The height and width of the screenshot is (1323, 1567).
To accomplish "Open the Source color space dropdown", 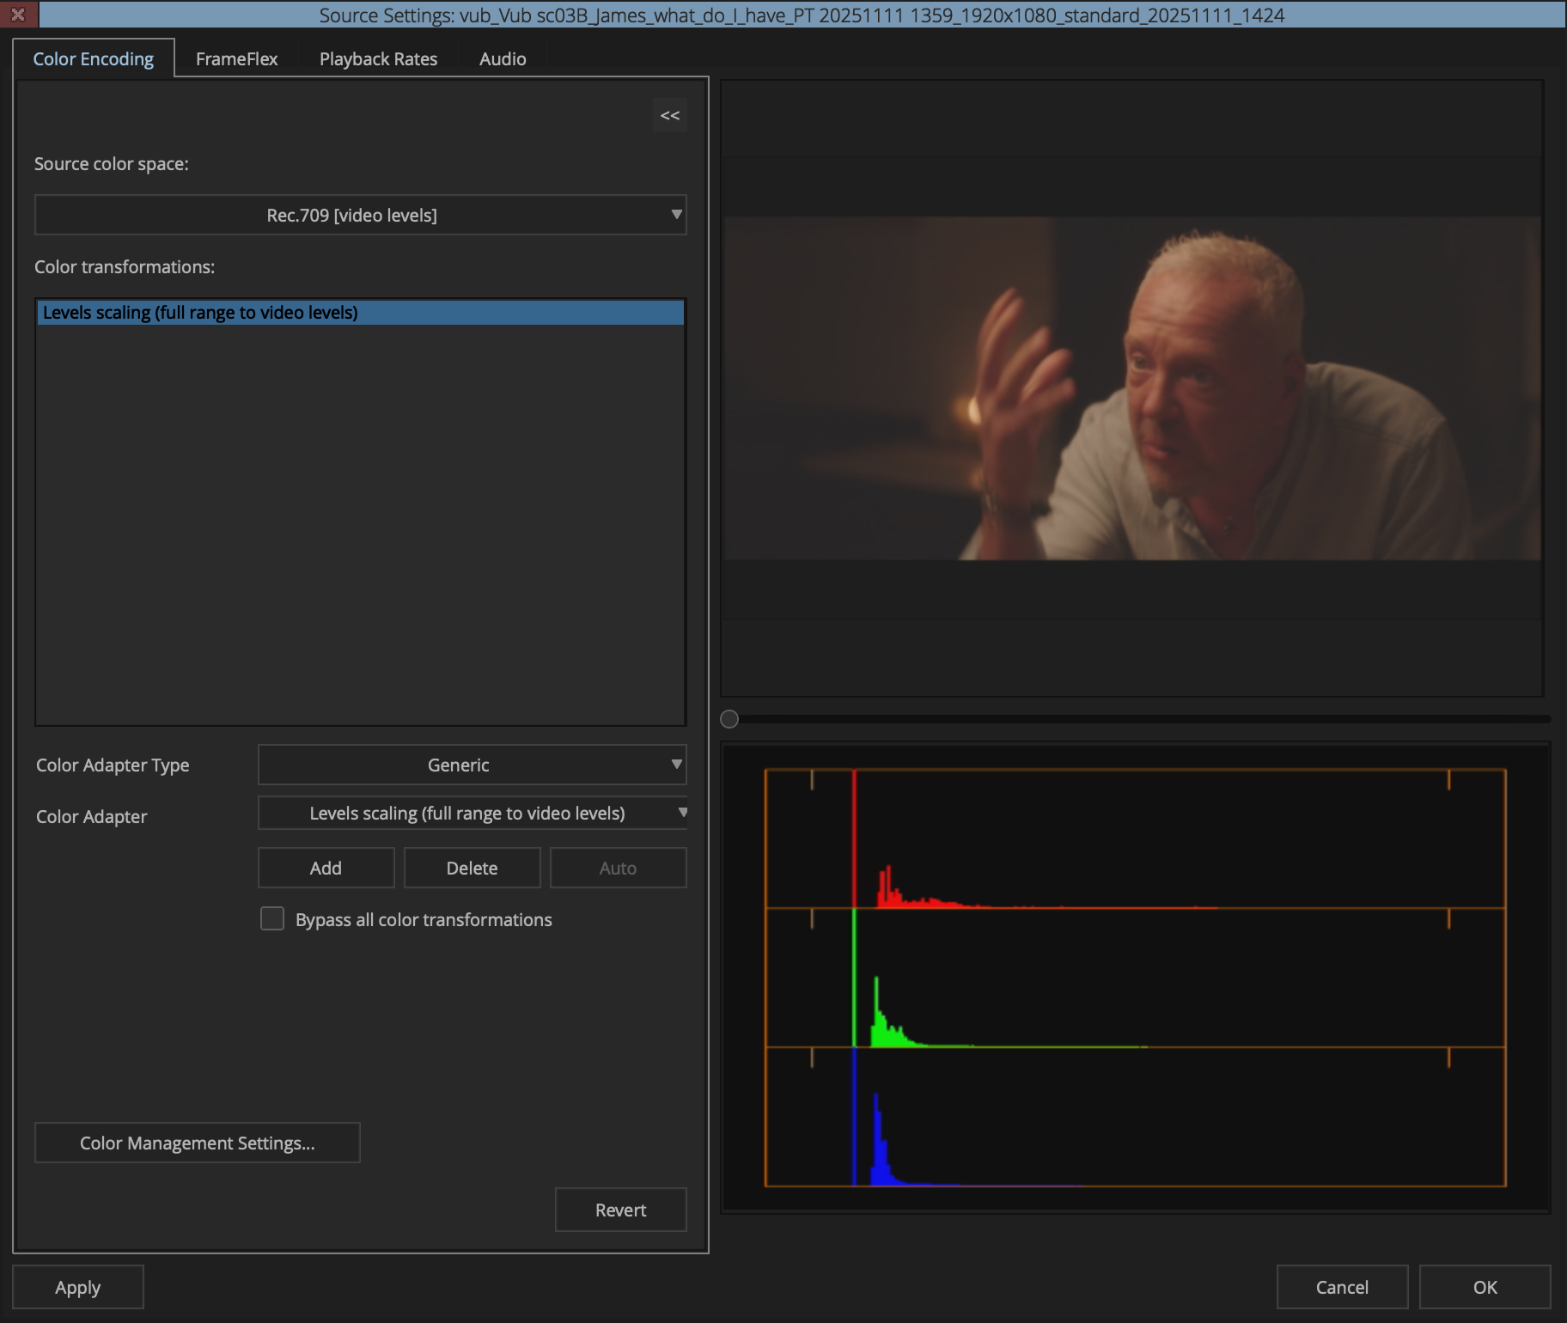I will pos(361,215).
